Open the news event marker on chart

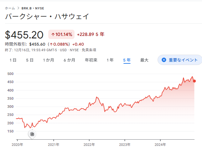pyautogui.click(x=32, y=134)
